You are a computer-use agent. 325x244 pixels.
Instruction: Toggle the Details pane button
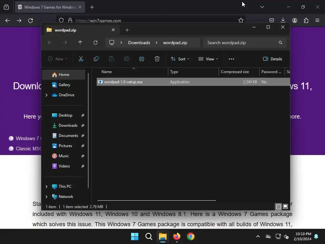pos(272,59)
